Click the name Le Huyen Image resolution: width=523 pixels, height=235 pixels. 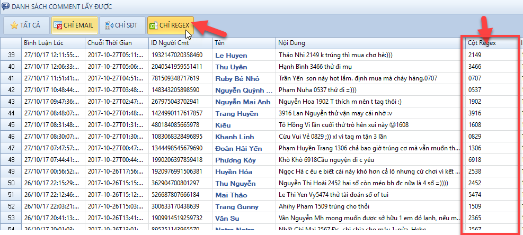tap(231, 56)
